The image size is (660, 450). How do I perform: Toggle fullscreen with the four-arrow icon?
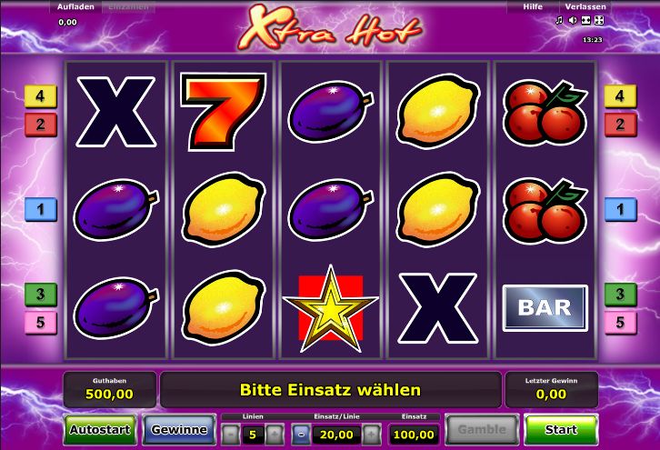click(x=599, y=20)
